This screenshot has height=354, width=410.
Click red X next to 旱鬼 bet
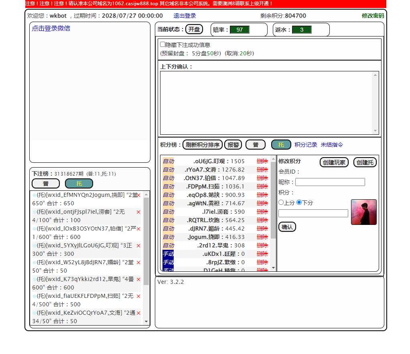[x=139, y=279]
